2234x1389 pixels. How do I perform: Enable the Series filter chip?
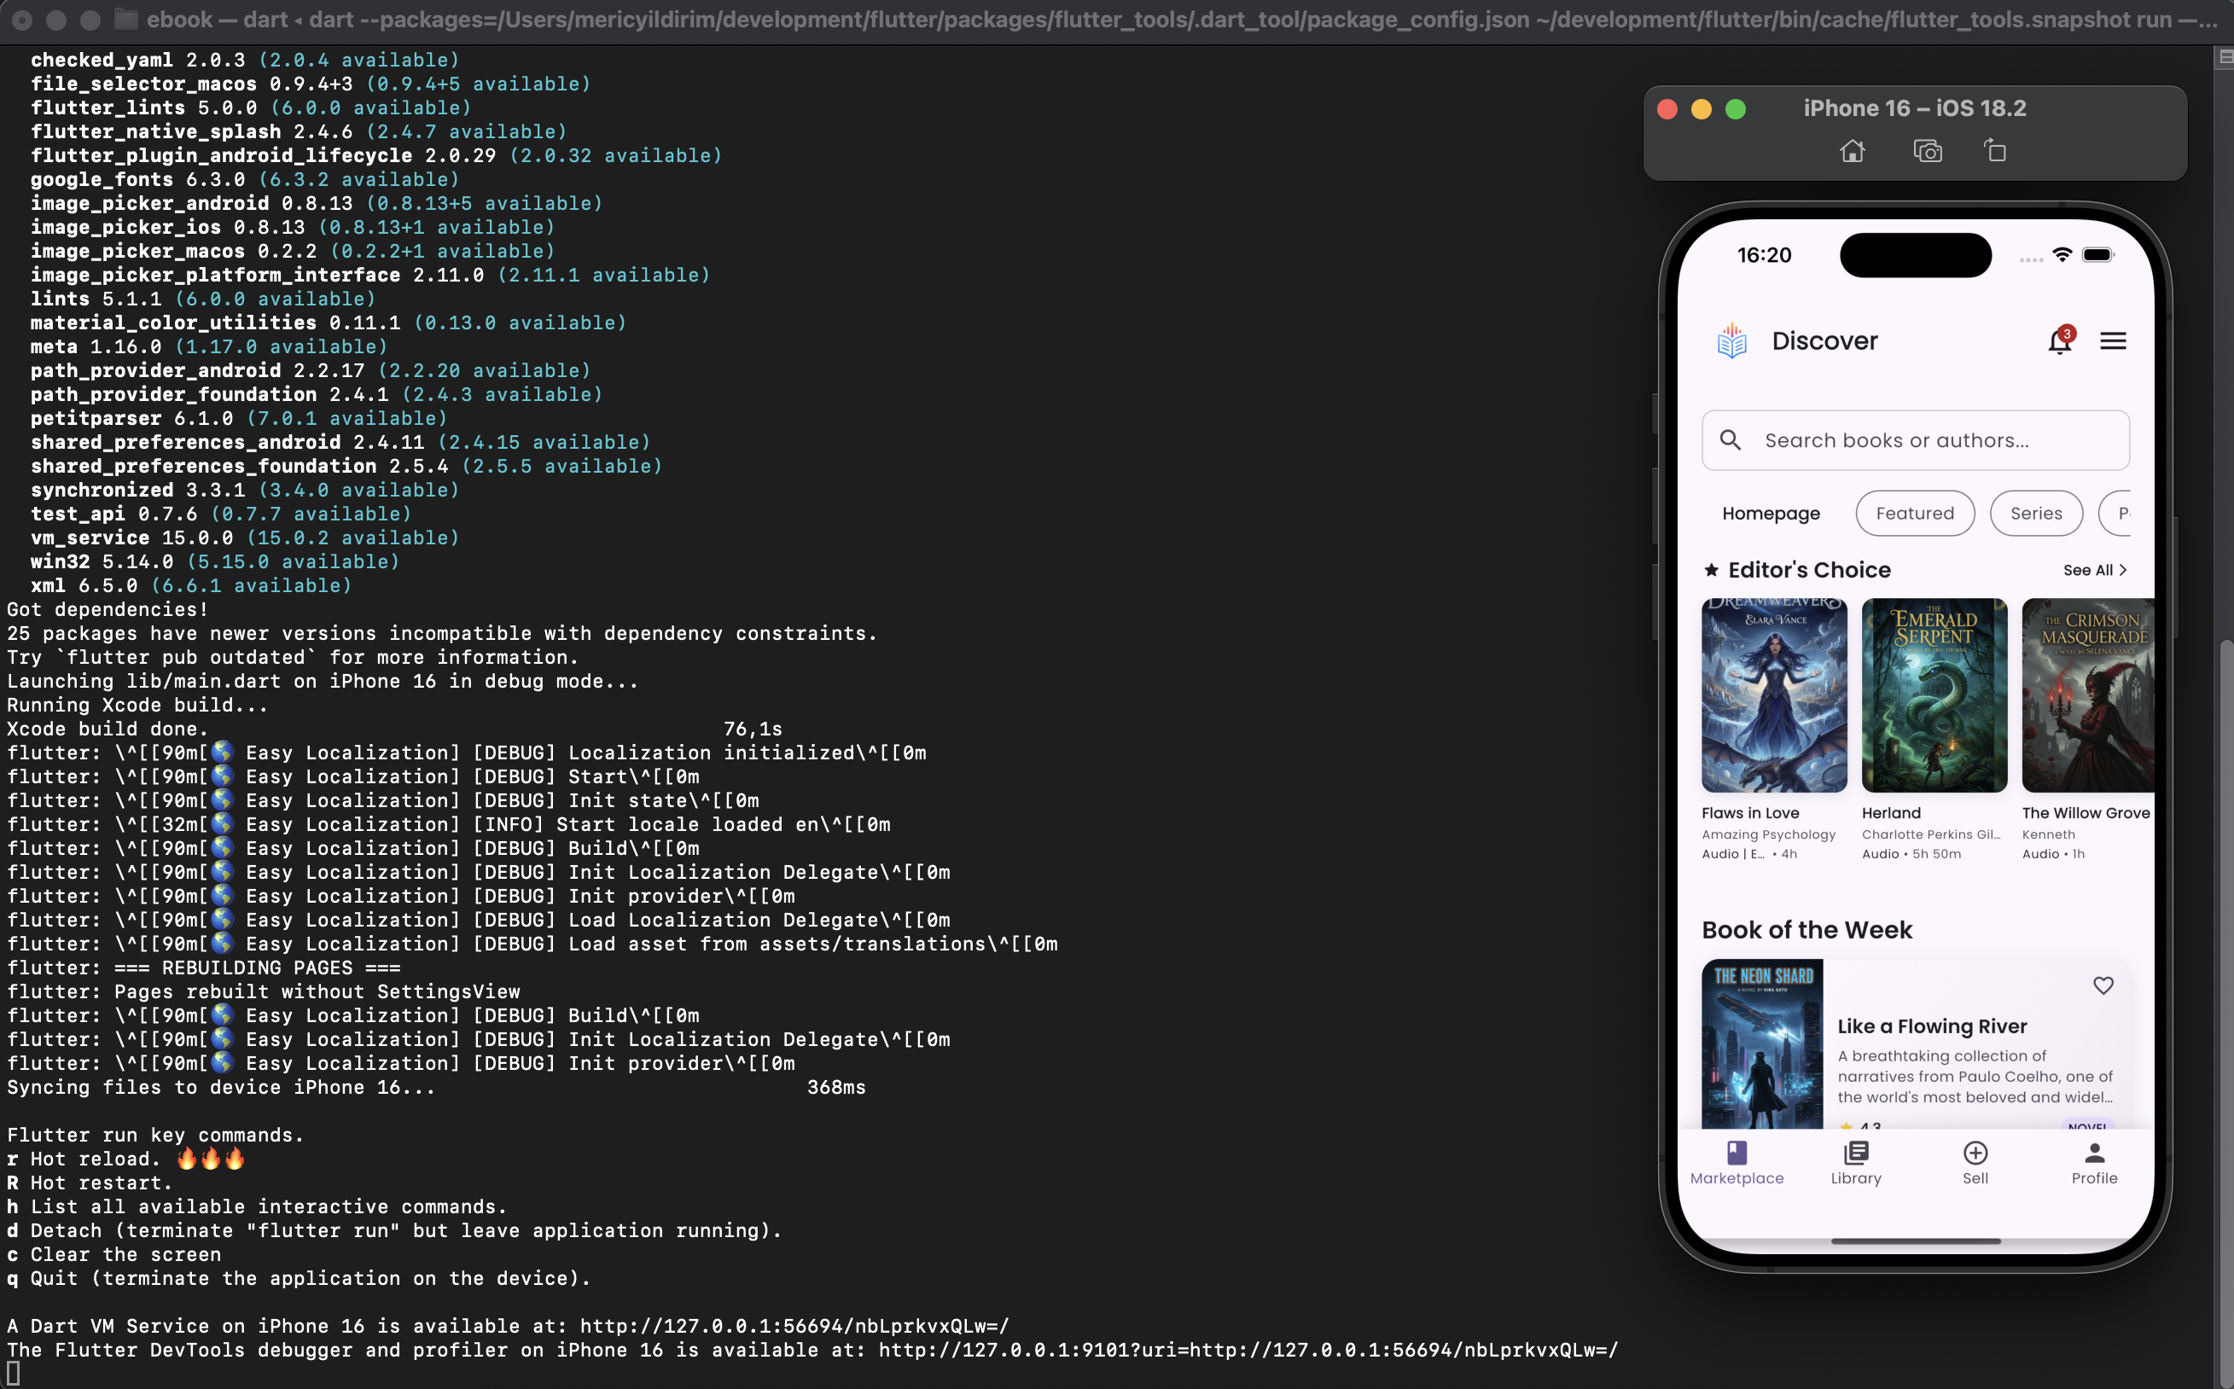pyautogui.click(x=2037, y=513)
